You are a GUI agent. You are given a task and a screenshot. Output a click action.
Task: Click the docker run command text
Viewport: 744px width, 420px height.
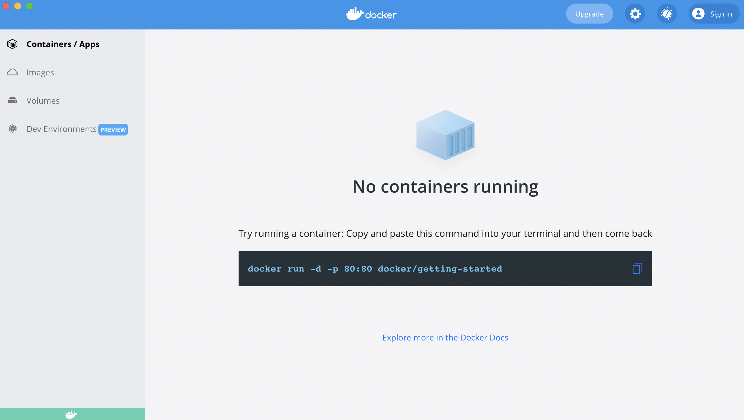coord(375,269)
